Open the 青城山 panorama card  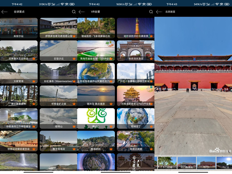tap(96, 118)
